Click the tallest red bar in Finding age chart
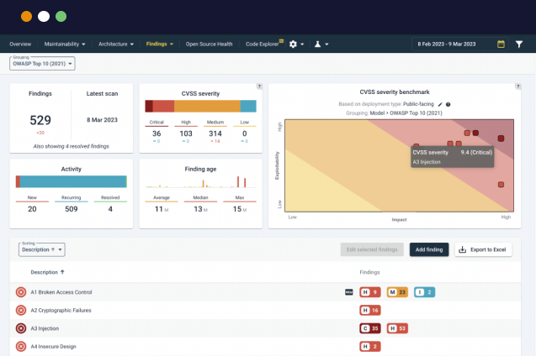536x356 pixels. point(238,181)
